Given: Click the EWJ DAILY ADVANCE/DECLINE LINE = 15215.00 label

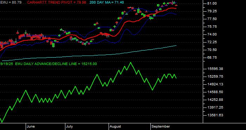Looking at the screenshot, I should (56, 64).
